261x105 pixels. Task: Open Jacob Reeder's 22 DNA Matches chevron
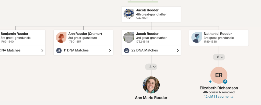(177, 50)
